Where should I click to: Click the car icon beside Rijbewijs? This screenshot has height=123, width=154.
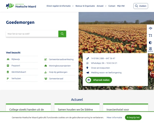click(8, 59)
